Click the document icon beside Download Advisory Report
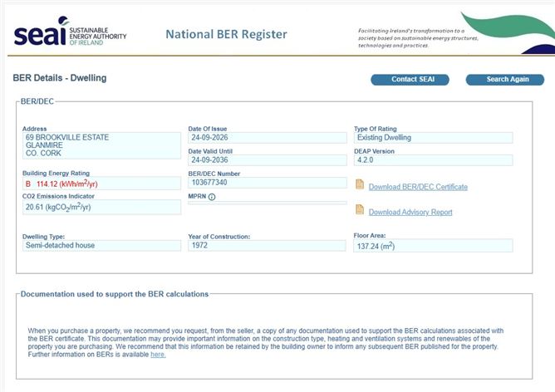555x392 pixels. pos(360,209)
